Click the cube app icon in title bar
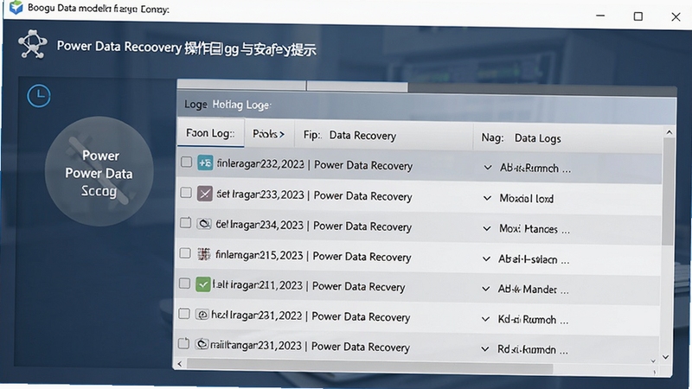The image size is (692, 389). tap(16, 7)
